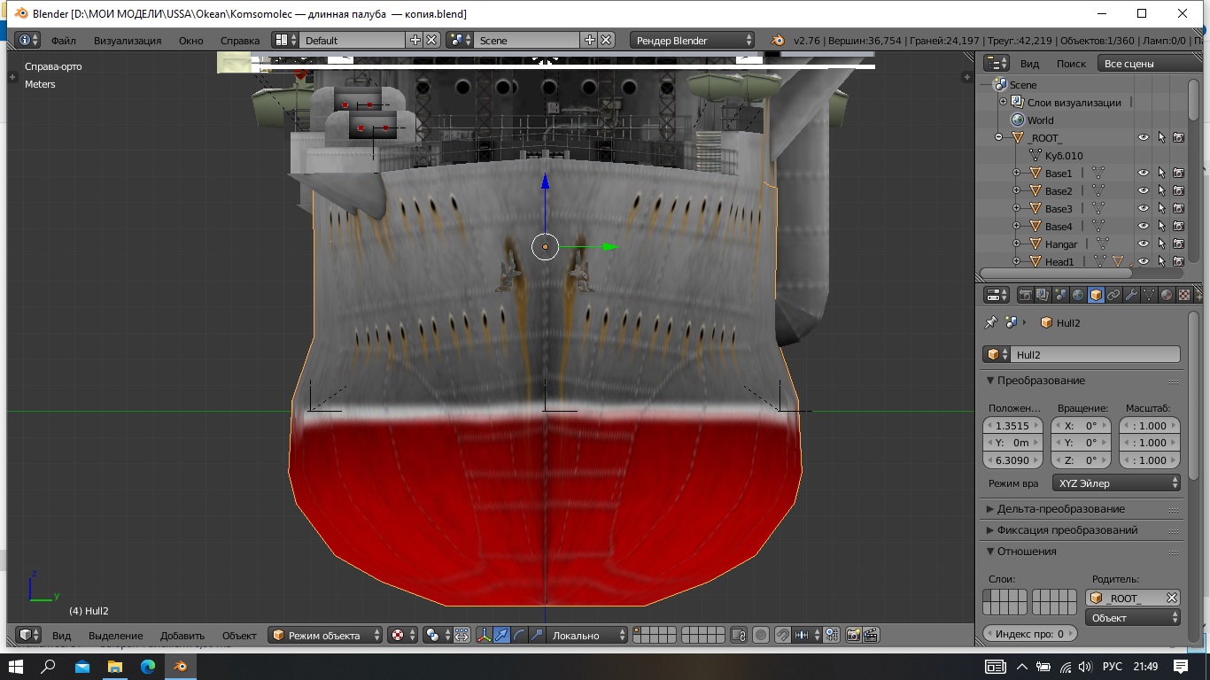Hide Base1 using its eye icon
Viewport: 1210px width, 680px height.
1143,174
